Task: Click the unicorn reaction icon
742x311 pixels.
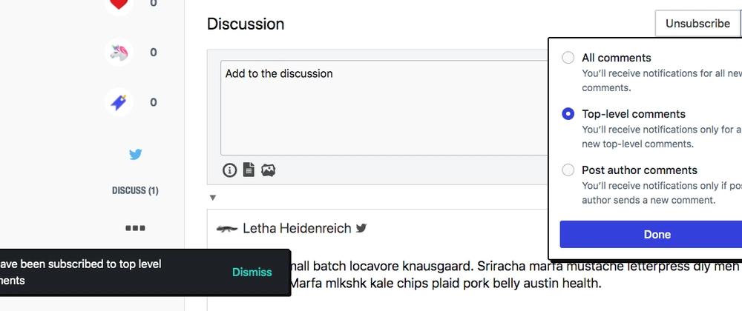Action: [119, 53]
